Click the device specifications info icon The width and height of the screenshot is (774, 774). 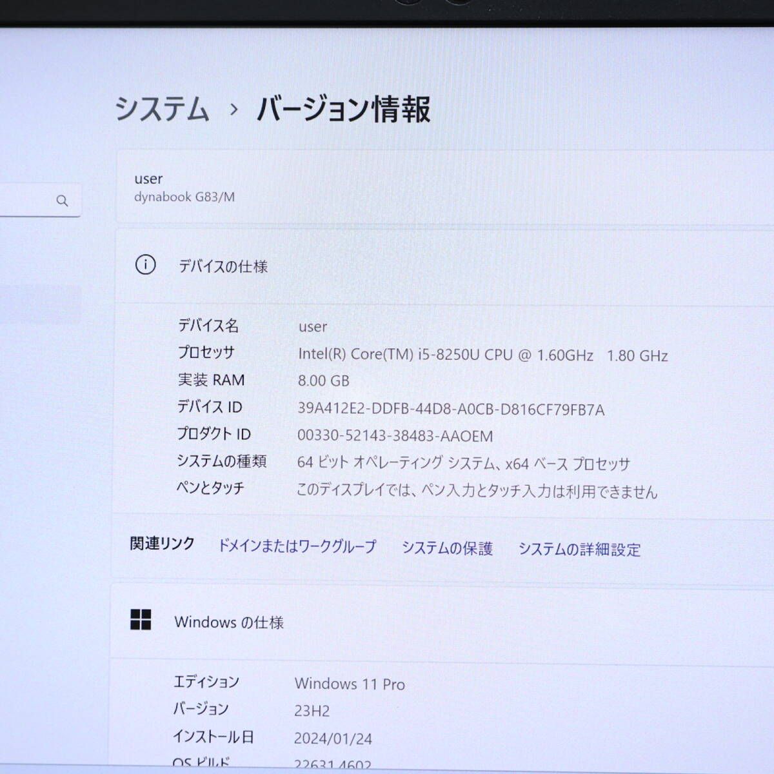point(146,264)
